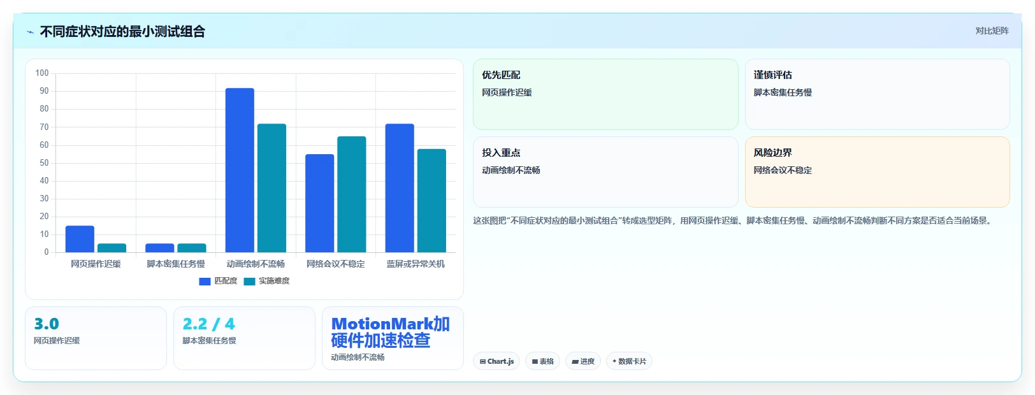The image size is (1035, 395).
Task: Click the teal 实施难度 bar for 网页操作迟缓
Action: pyautogui.click(x=112, y=248)
